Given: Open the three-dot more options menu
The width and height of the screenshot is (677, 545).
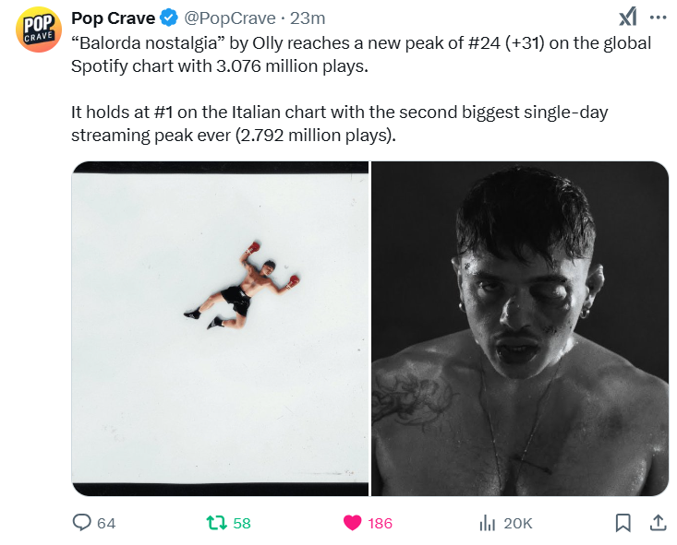Looking at the screenshot, I should click(658, 17).
